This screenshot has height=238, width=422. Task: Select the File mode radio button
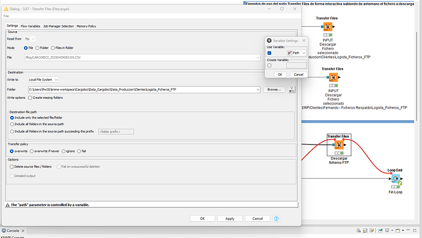pyautogui.click(x=26, y=48)
